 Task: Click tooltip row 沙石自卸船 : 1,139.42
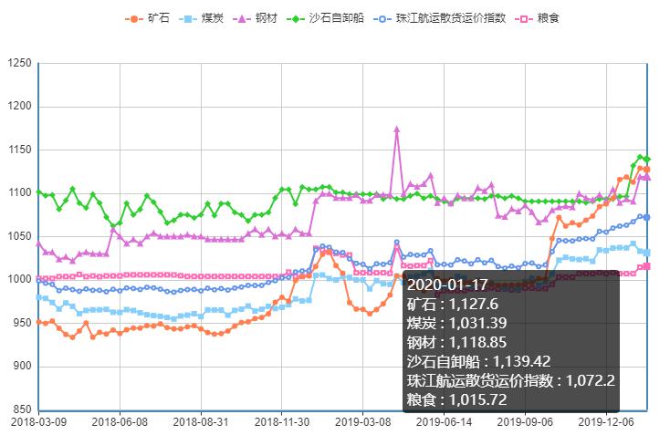(478, 361)
